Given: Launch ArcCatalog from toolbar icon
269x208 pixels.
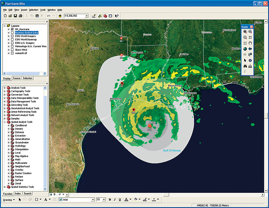Looking at the screenshot, I should click(x=100, y=16).
